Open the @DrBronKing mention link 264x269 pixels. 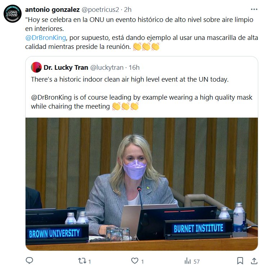[x=46, y=37]
